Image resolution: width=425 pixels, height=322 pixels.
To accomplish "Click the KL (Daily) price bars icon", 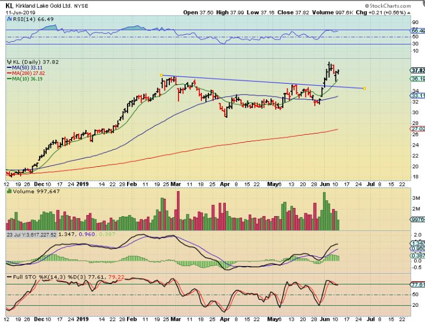I will tap(9, 62).
